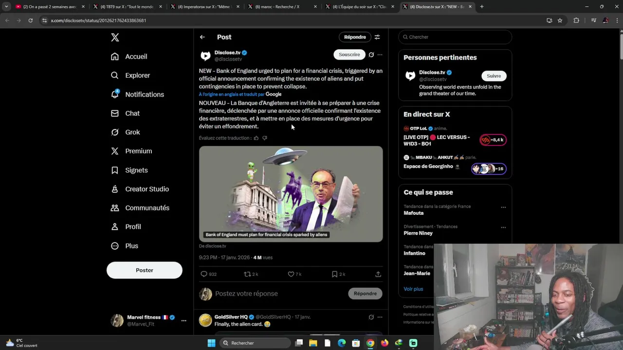
Task: Open Signets bookmarks
Action: click(129, 170)
